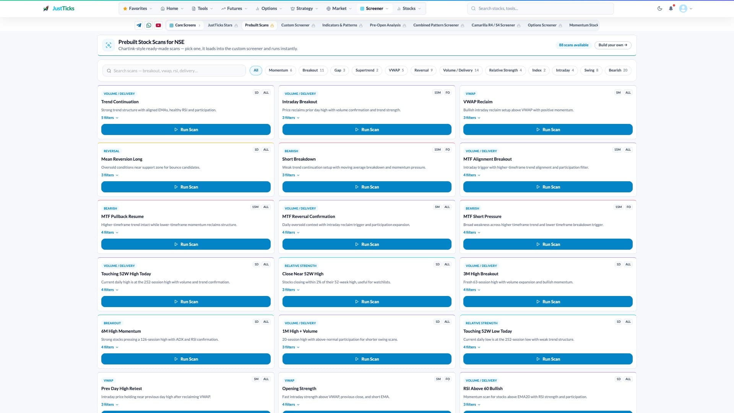The width and height of the screenshot is (734, 413).
Task: Filter scans by Momentum category
Action: (x=280, y=70)
